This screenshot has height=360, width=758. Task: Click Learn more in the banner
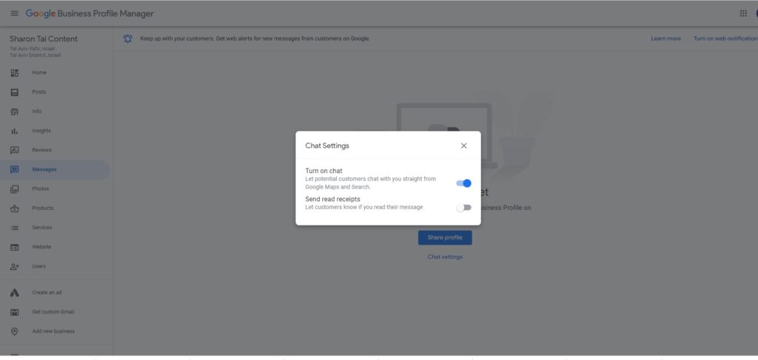[x=665, y=38]
